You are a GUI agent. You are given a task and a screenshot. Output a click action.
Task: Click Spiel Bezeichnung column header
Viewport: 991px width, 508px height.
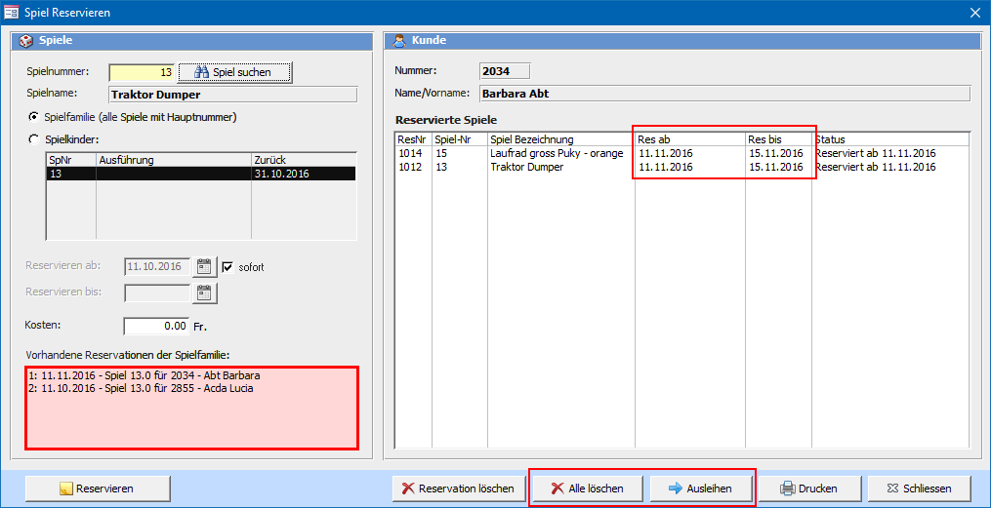coord(560,138)
